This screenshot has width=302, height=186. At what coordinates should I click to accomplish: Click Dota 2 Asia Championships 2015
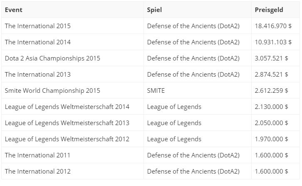tap(52, 58)
